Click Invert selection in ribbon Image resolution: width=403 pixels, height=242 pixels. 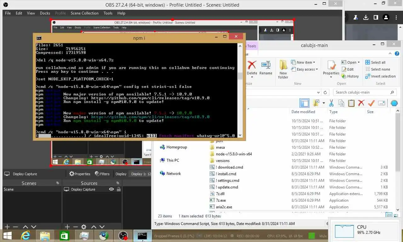(x=380, y=76)
